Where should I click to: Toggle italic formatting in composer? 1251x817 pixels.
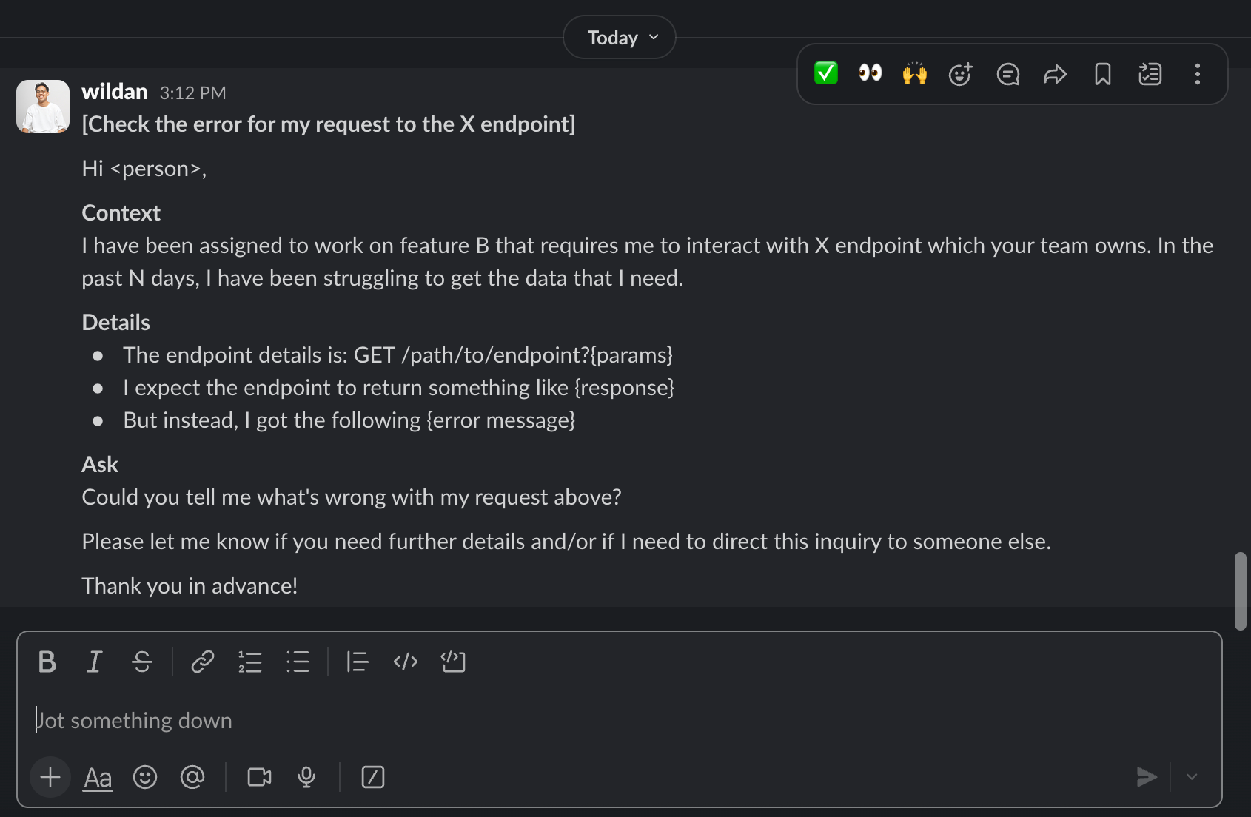[x=94, y=662]
